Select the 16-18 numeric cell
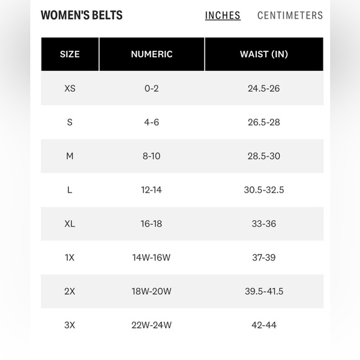 click(151, 223)
